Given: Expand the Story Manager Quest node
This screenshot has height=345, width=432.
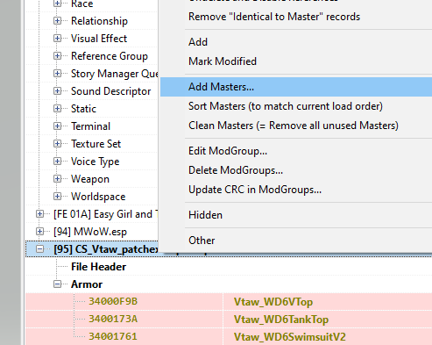Looking at the screenshot, I should (x=58, y=74).
